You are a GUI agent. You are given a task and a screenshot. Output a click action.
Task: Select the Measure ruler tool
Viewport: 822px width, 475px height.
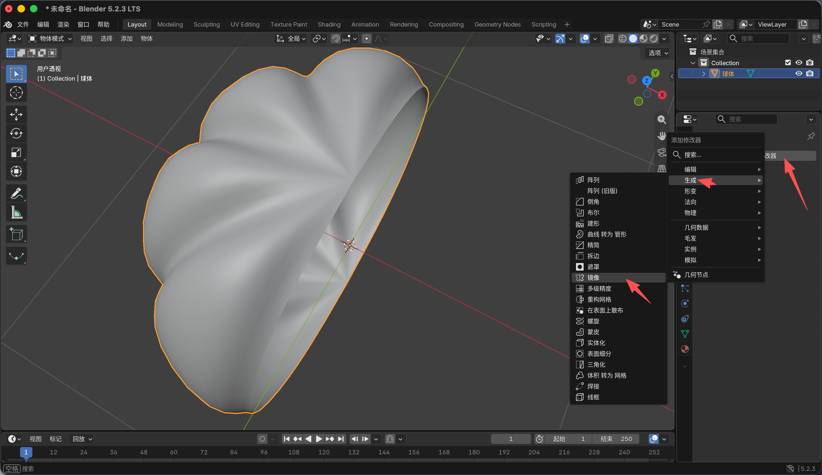[16, 212]
